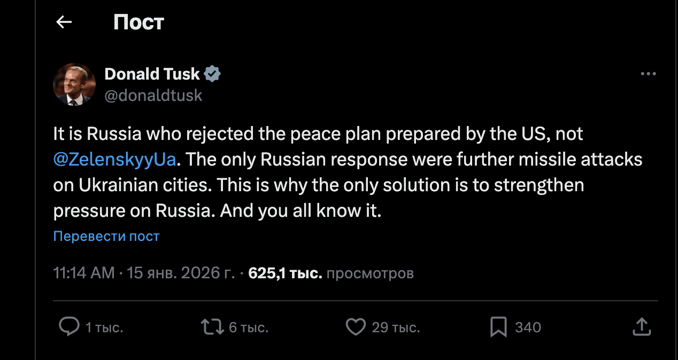
Task: Click the reply speech bubble icon
Action: click(x=69, y=327)
